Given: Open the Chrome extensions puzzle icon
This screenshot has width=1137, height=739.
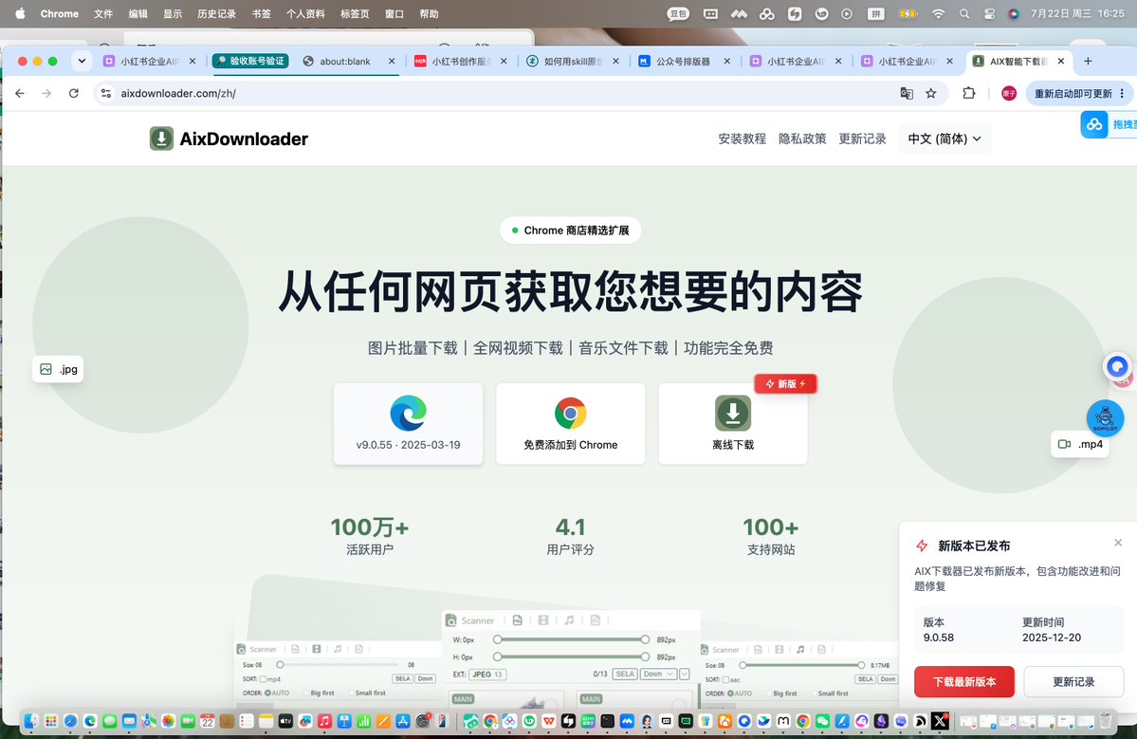Looking at the screenshot, I should pyautogui.click(x=969, y=93).
